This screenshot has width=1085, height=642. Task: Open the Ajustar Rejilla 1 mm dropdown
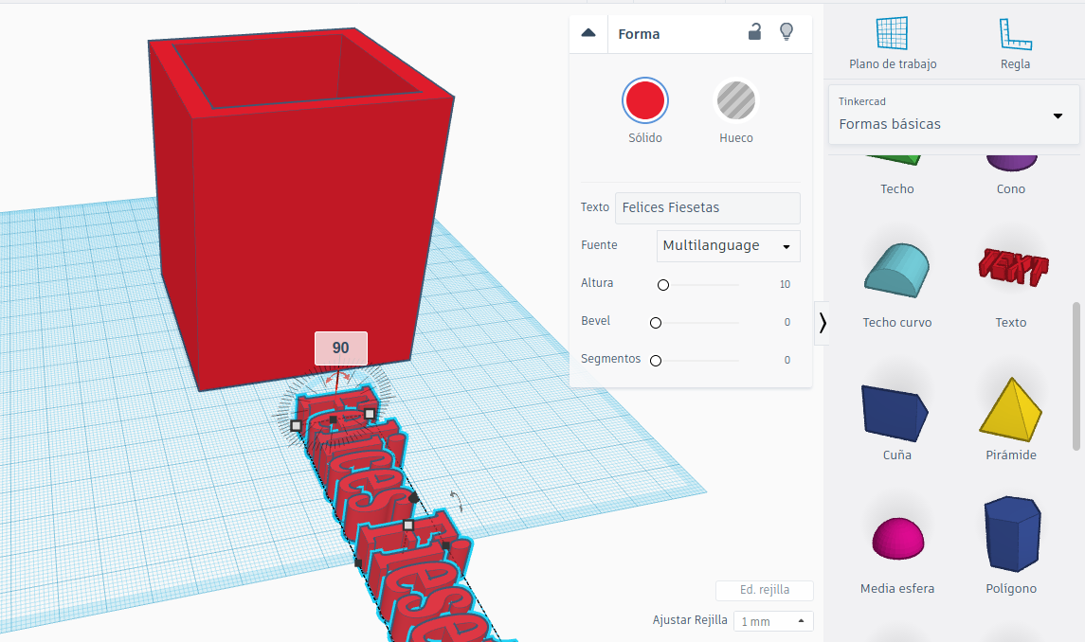[773, 620]
